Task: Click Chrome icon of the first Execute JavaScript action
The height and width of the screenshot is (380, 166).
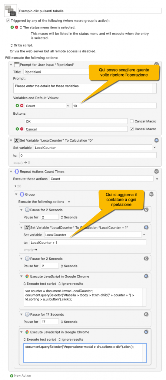Action: (x=27, y=276)
